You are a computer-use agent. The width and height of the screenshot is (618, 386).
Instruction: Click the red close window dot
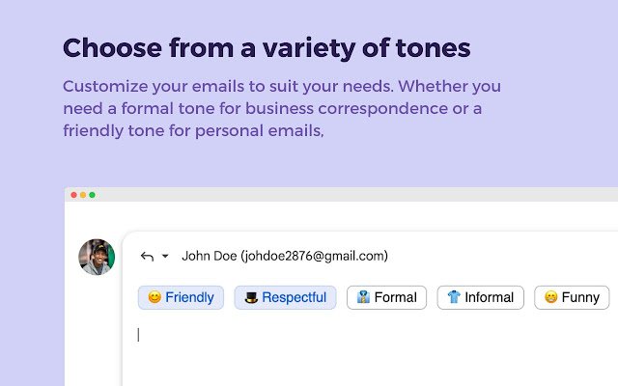coord(73,195)
